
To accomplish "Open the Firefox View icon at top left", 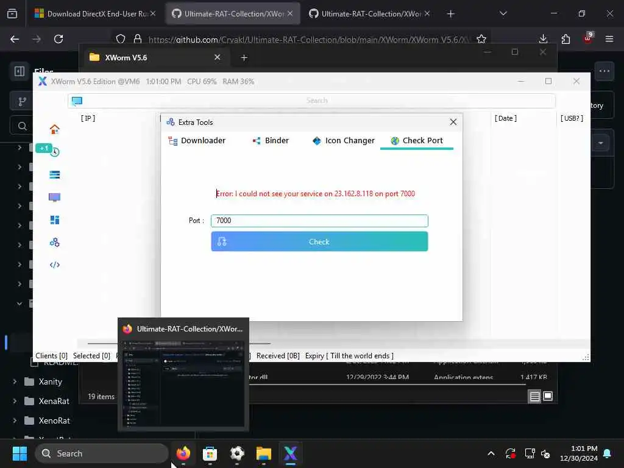I will (x=12, y=13).
